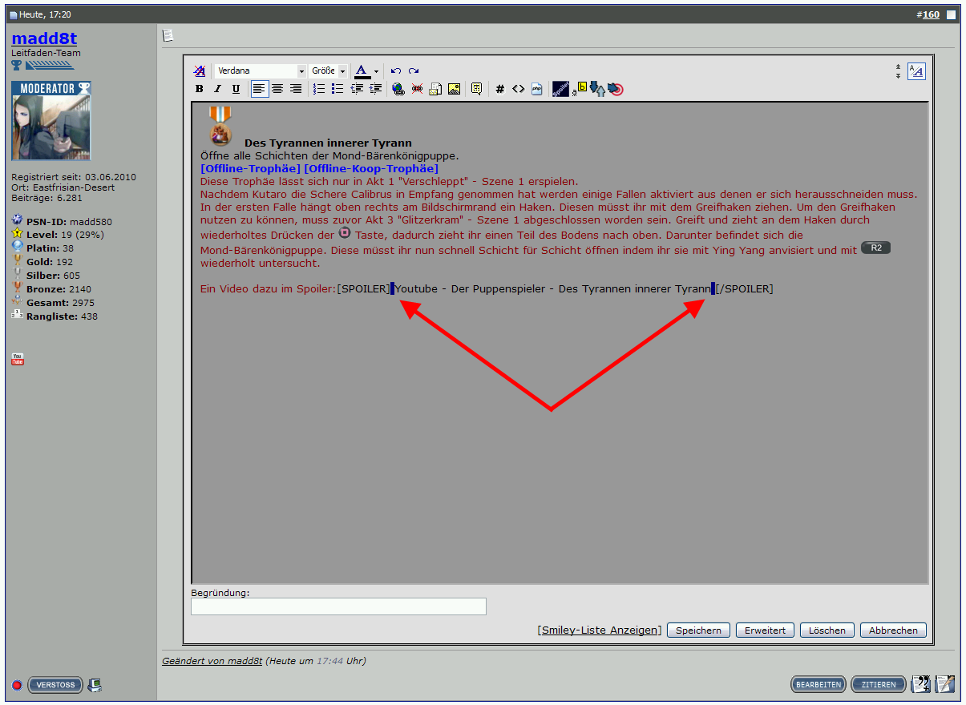Wrap selection in quote tags
Screen dimensions: 966x705
pyautogui.click(x=476, y=89)
